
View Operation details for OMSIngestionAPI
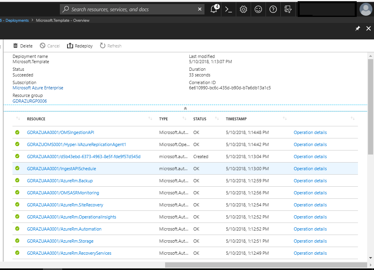coord(310,132)
